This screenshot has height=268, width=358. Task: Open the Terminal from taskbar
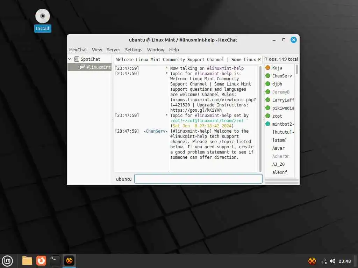(x=55, y=261)
